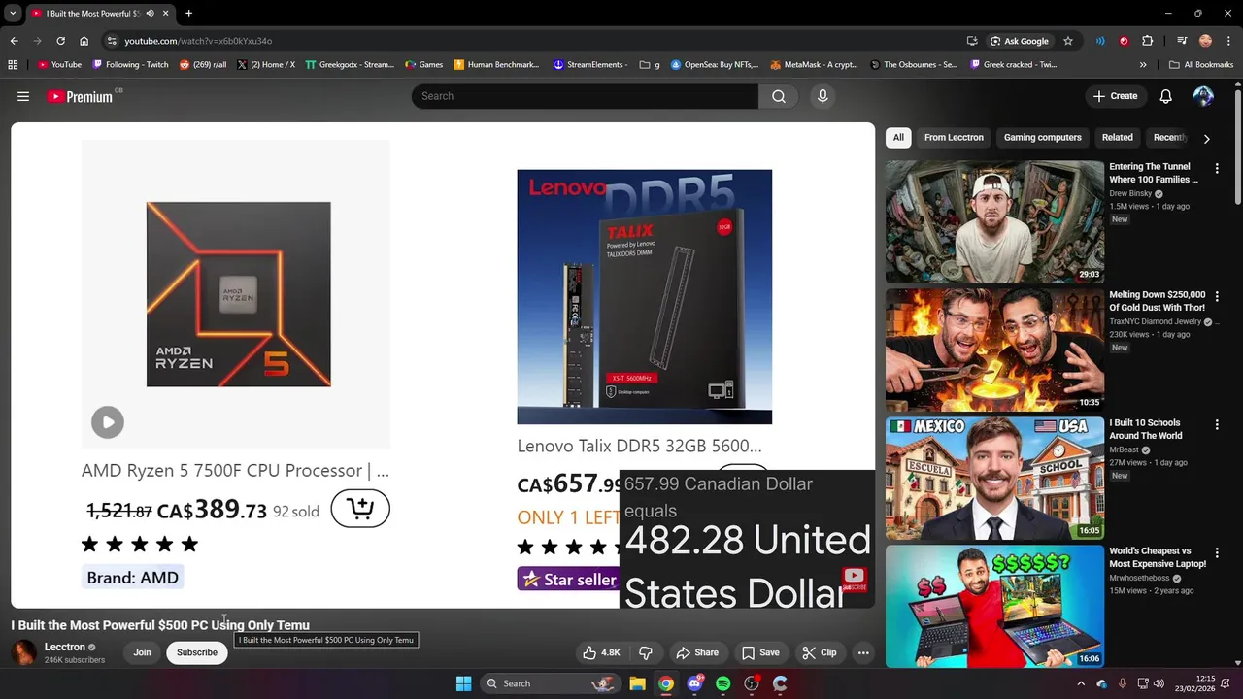
Task: Open the Windows Start menu
Action: [x=464, y=683]
